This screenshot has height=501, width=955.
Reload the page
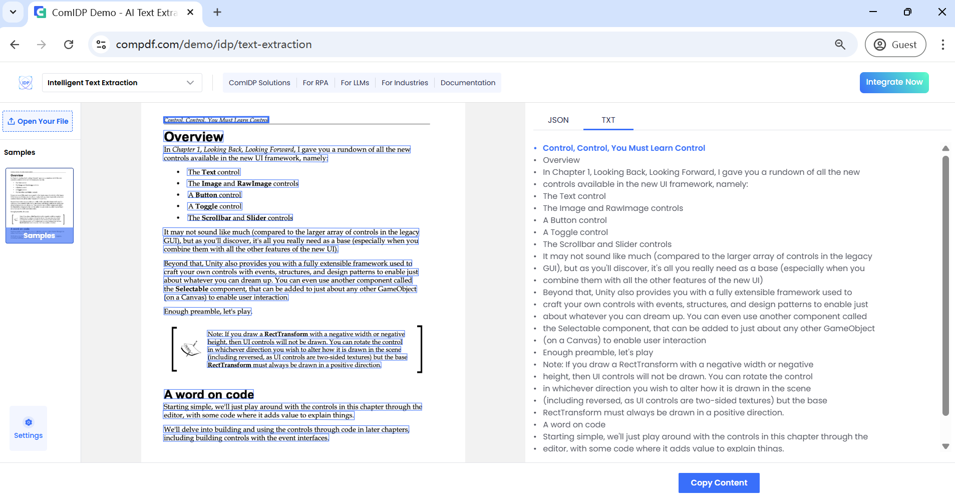[x=69, y=45]
